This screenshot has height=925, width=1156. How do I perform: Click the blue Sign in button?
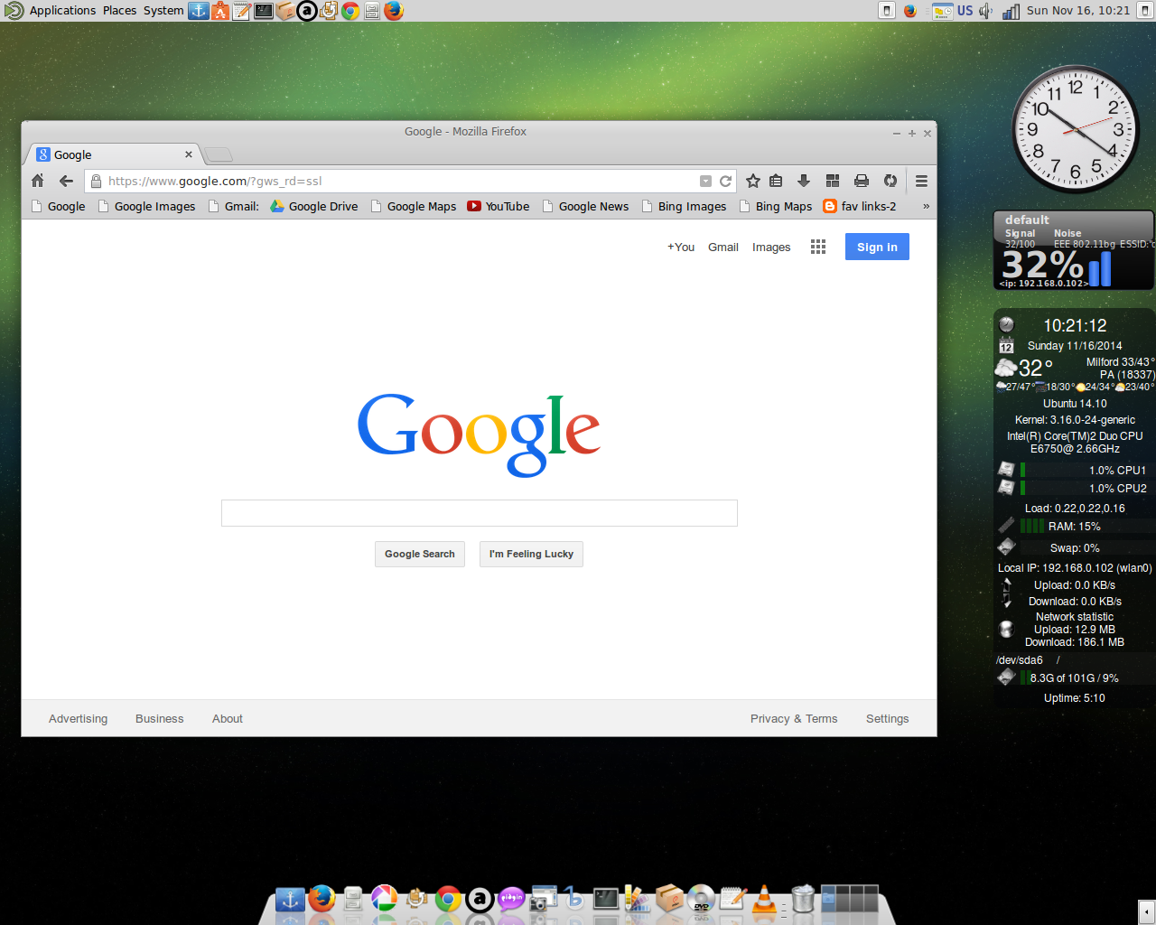(877, 247)
